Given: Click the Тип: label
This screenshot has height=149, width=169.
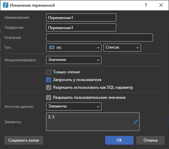Looking at the screenshot, I should [x=8, y=48].
